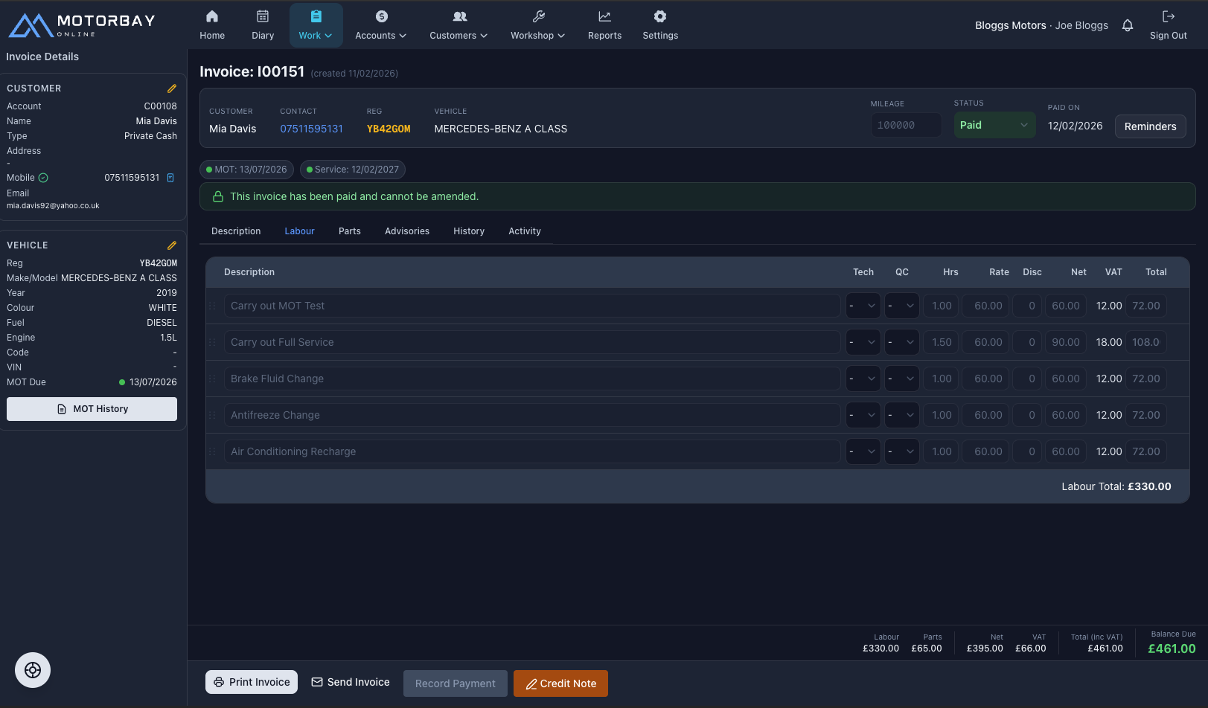Call contact number 07511595131

pyautogui.click(x=310, y=128)
